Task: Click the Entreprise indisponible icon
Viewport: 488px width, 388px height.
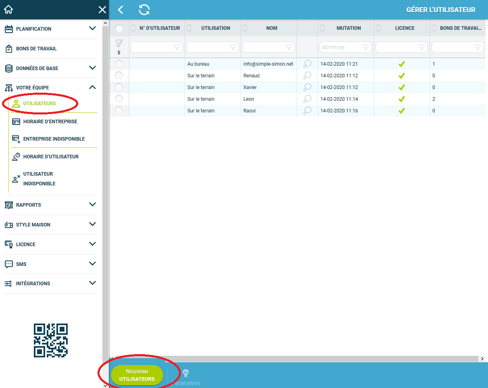Action: coord(16,139)
